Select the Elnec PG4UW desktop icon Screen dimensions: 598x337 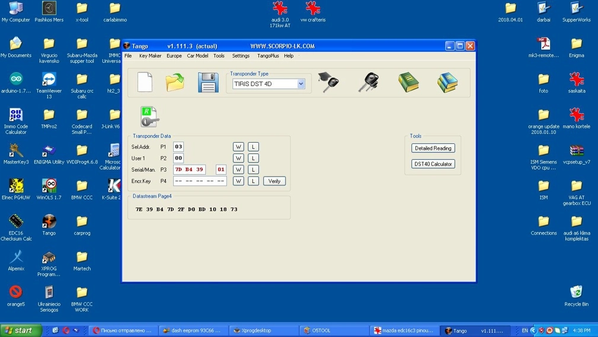pyautogui.click(x=15, y=190)
